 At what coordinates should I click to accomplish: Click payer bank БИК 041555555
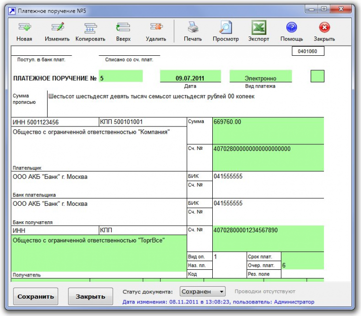coord(228,177)
